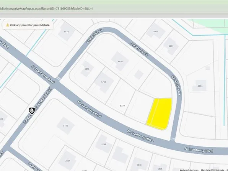The image size is (228, 171).
Task: Select parcel numbered 5779
Action: (122, 106)
